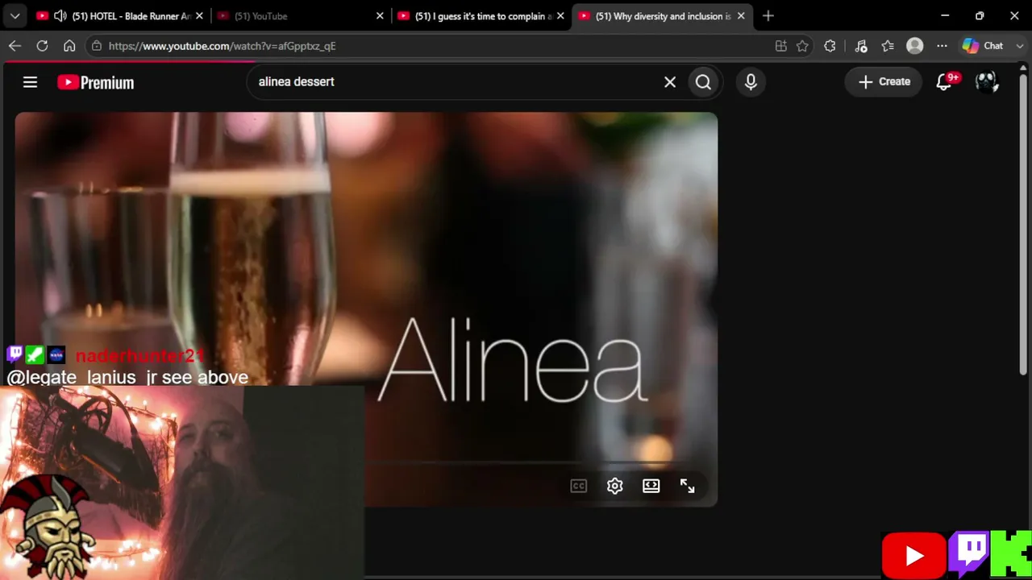Viewport: 1032px width, 580px height.
Task: Open Copilot Chat panel
Action: 984,46
